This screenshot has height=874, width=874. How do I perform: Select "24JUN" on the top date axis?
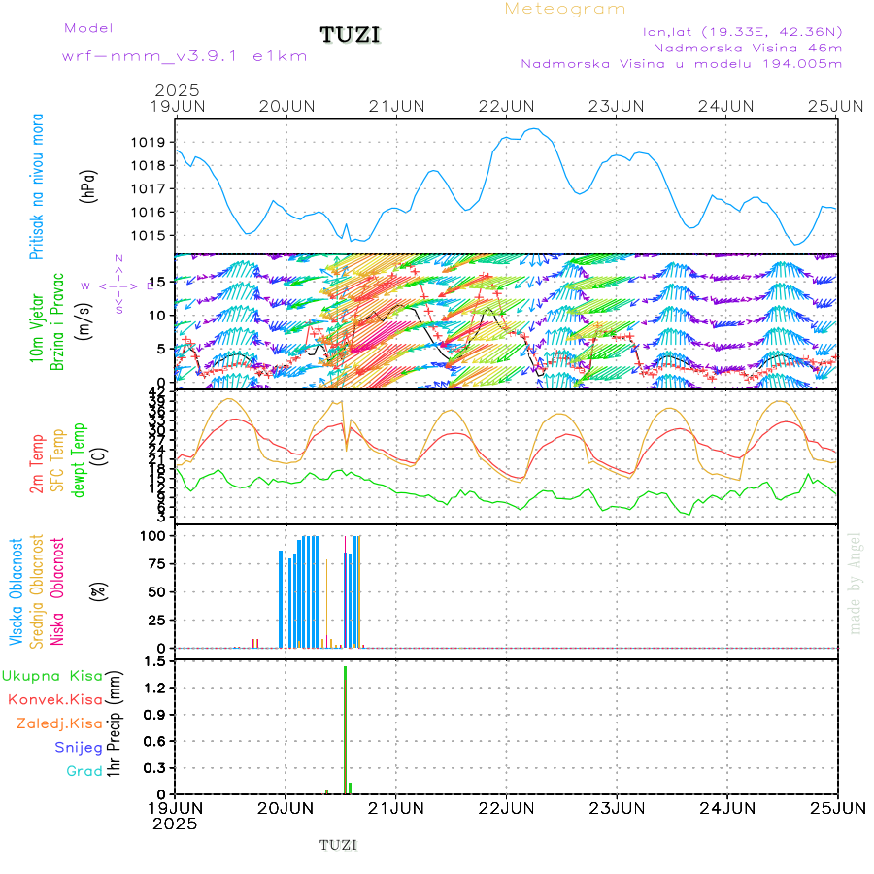pyautogui.click(x=726, y=107)
